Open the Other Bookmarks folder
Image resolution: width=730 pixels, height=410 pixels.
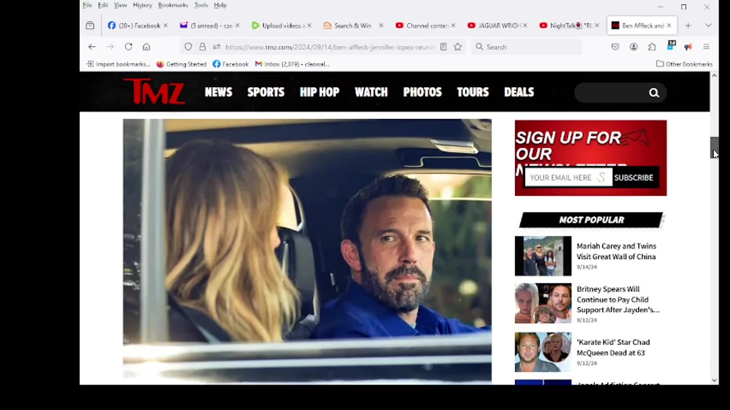(684, 64)
